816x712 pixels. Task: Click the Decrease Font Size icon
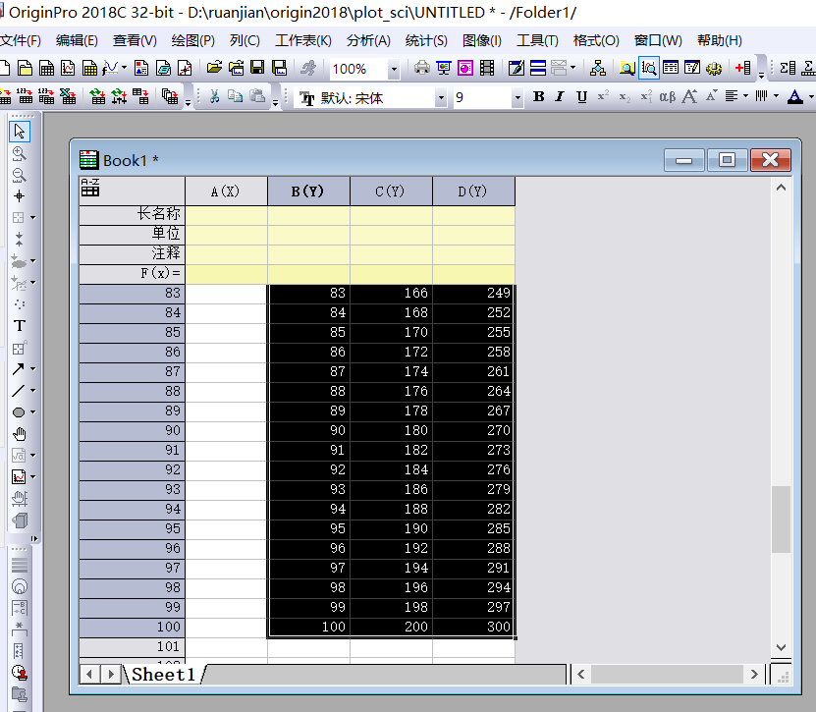[711, 97]
